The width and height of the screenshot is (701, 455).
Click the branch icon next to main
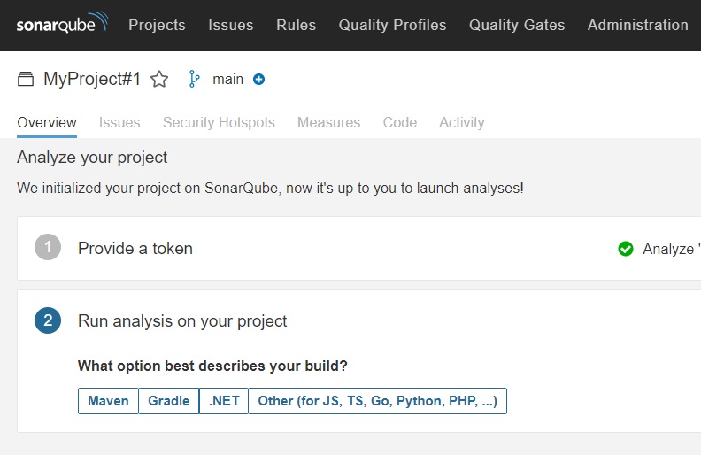point(194,79)
